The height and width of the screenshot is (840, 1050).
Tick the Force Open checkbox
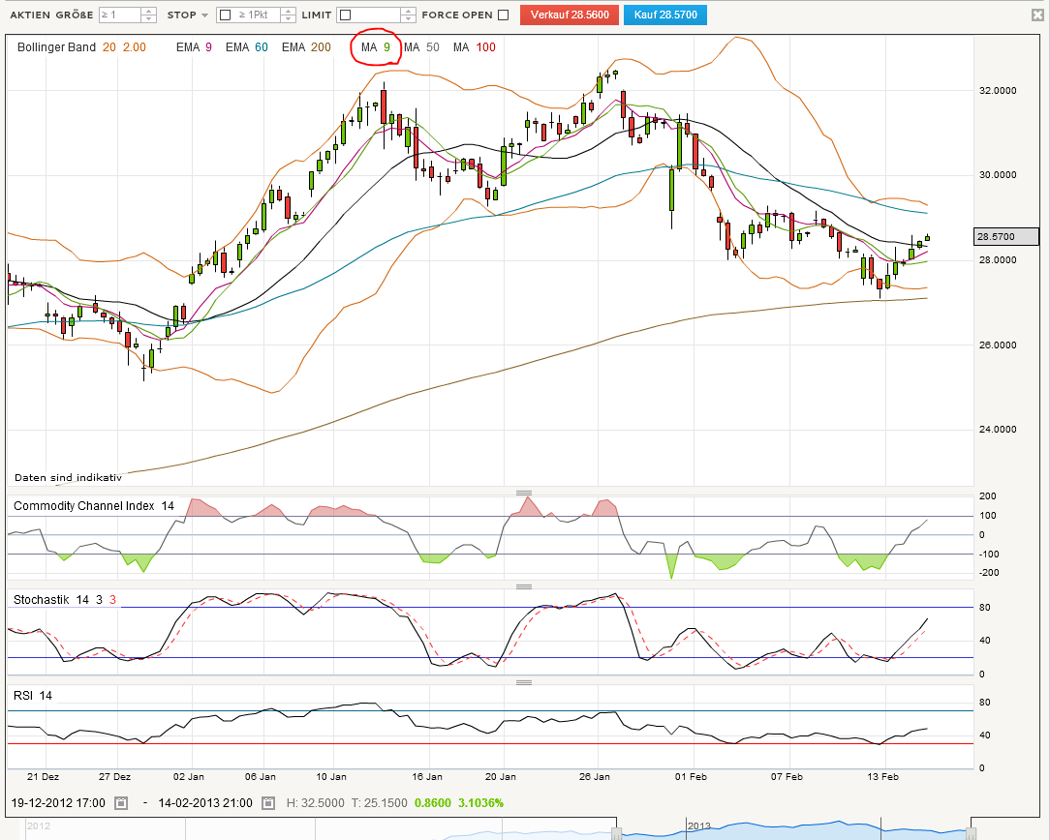click(504, 15)
